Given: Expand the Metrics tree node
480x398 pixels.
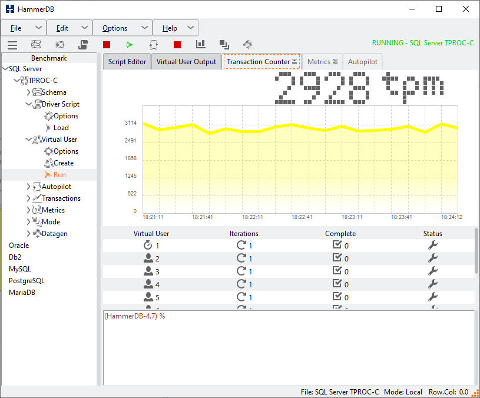Looking at the screenshot, I should (x=28, y=210).
